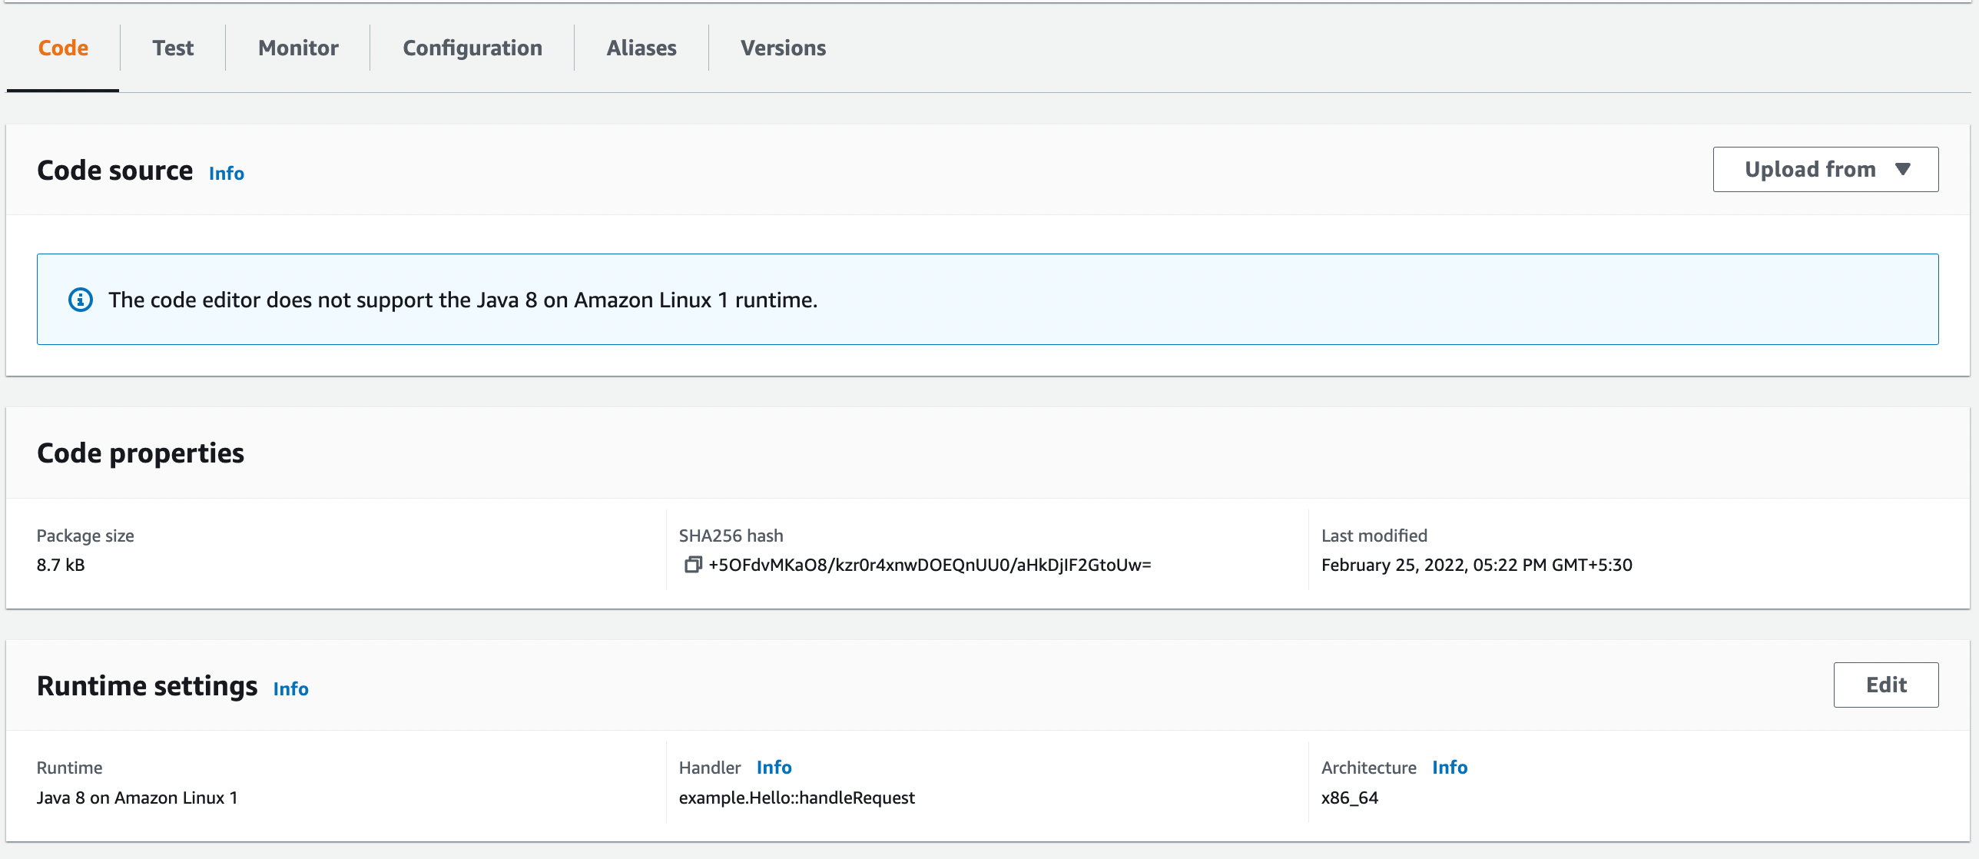View the Versions tab

pos(783,47)
